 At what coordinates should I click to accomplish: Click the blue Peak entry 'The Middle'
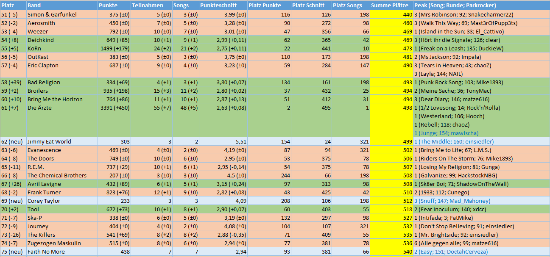point(454,141)
